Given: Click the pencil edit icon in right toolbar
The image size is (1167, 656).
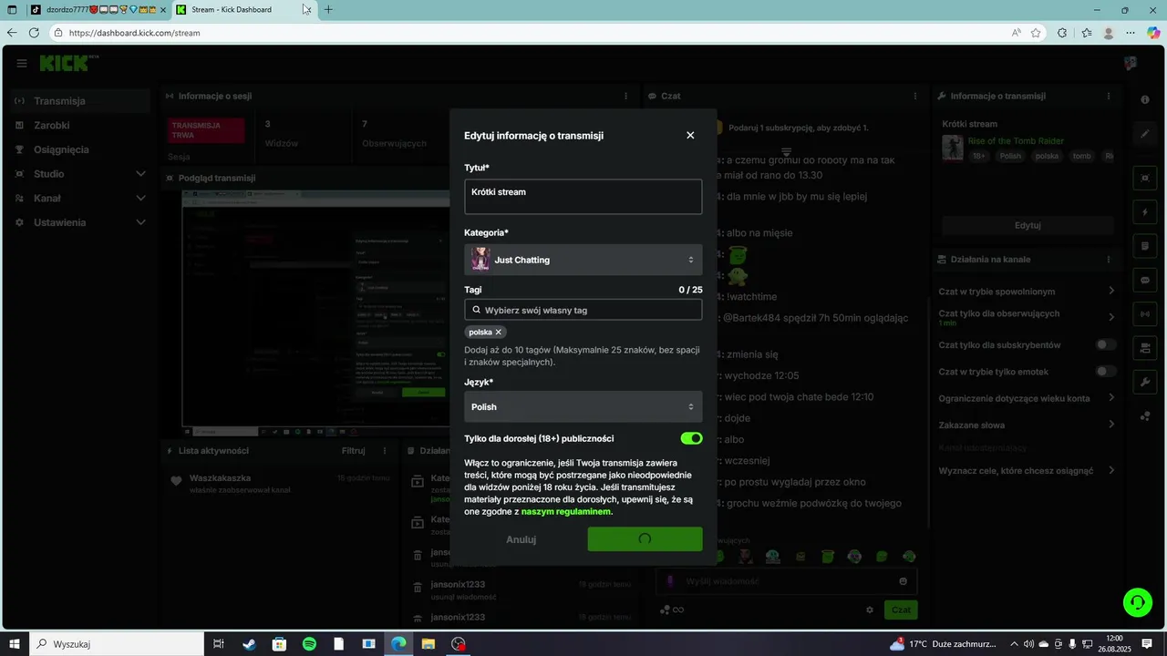Looking at the screenshot, I should point(1145,134).
